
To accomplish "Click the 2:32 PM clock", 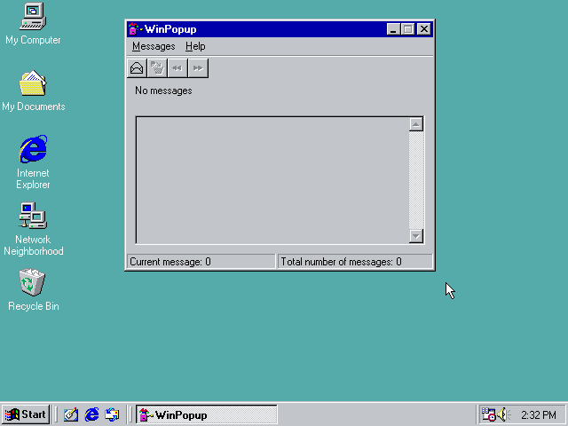I will (539, 414).
